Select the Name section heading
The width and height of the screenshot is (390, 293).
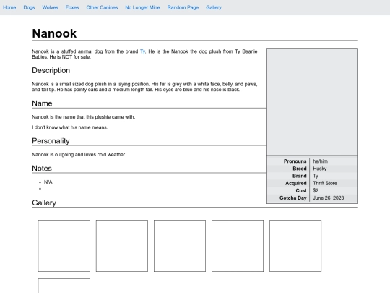[42, 103]
